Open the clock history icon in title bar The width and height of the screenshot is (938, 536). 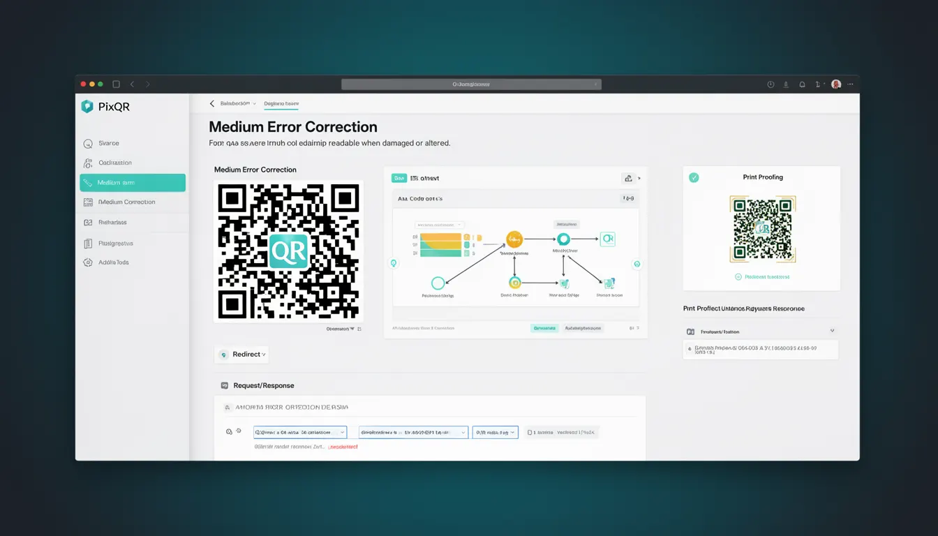coord(770,84)
